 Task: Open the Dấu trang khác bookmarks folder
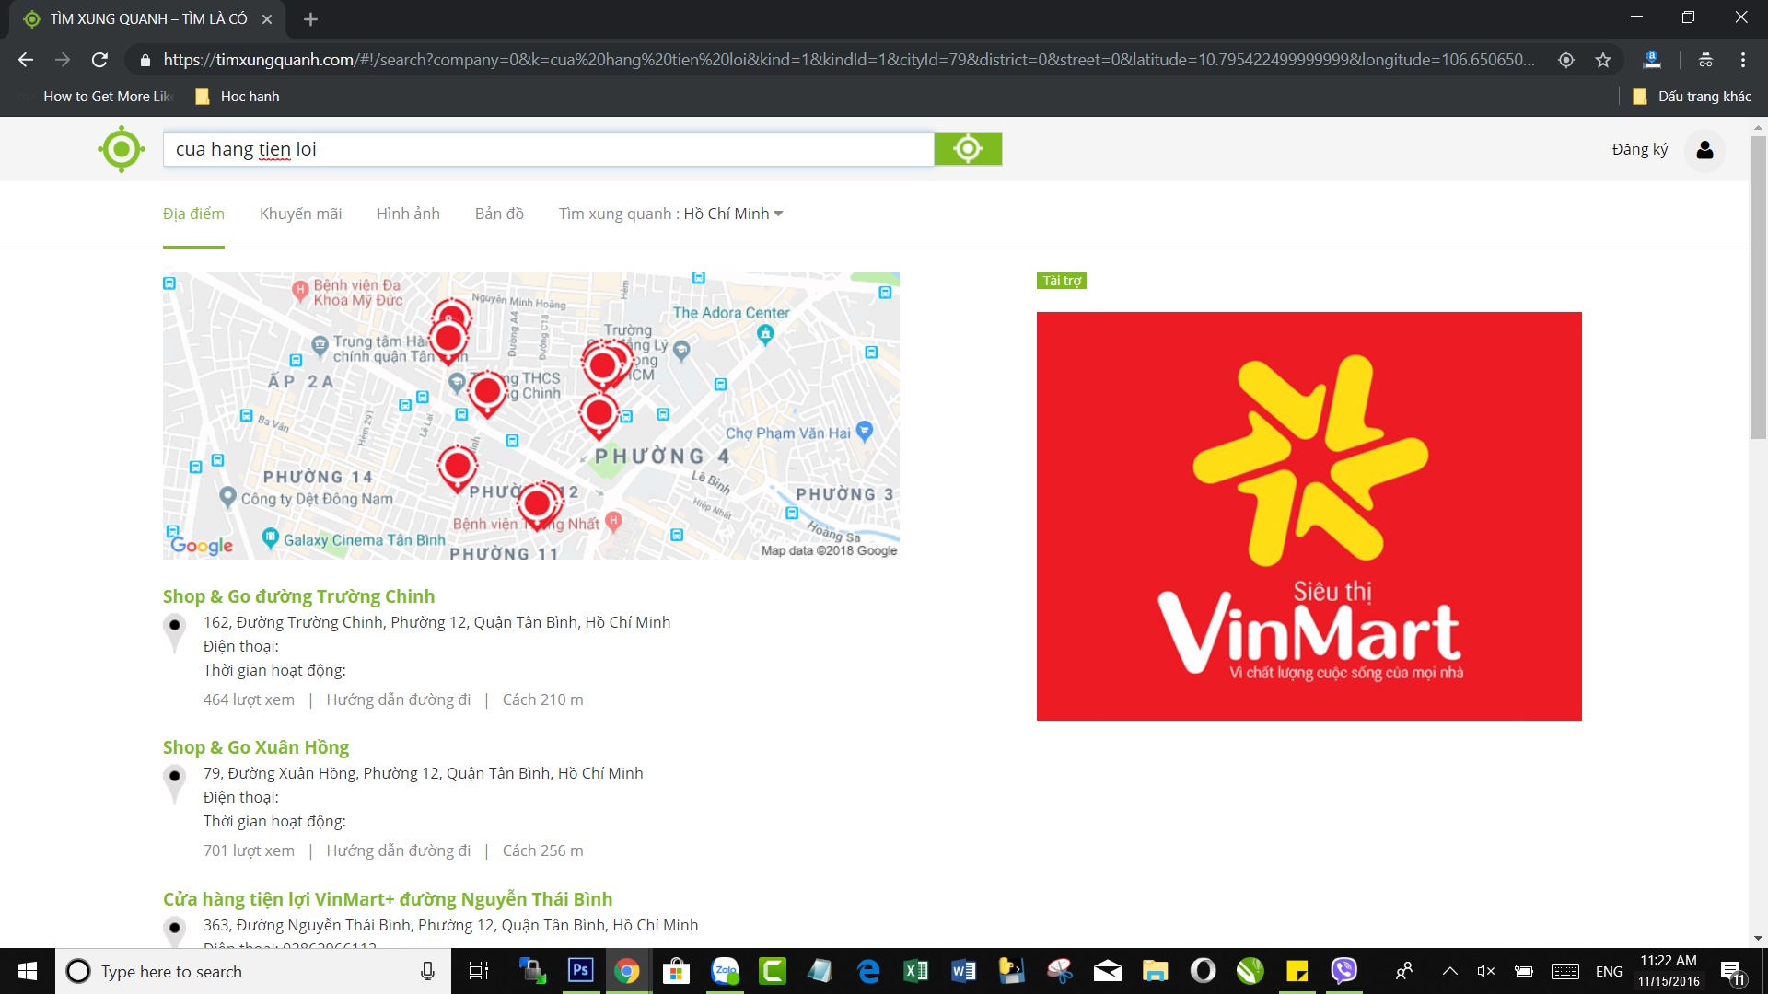click(x=1692, y=97)
